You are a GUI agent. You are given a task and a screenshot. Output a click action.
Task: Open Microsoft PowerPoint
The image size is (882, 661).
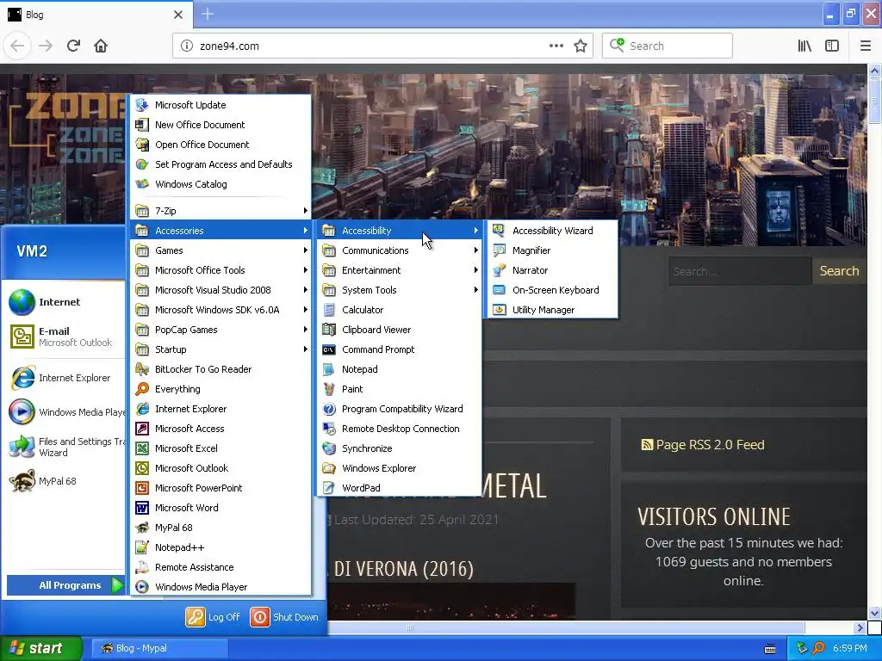(x=220, y=488)
